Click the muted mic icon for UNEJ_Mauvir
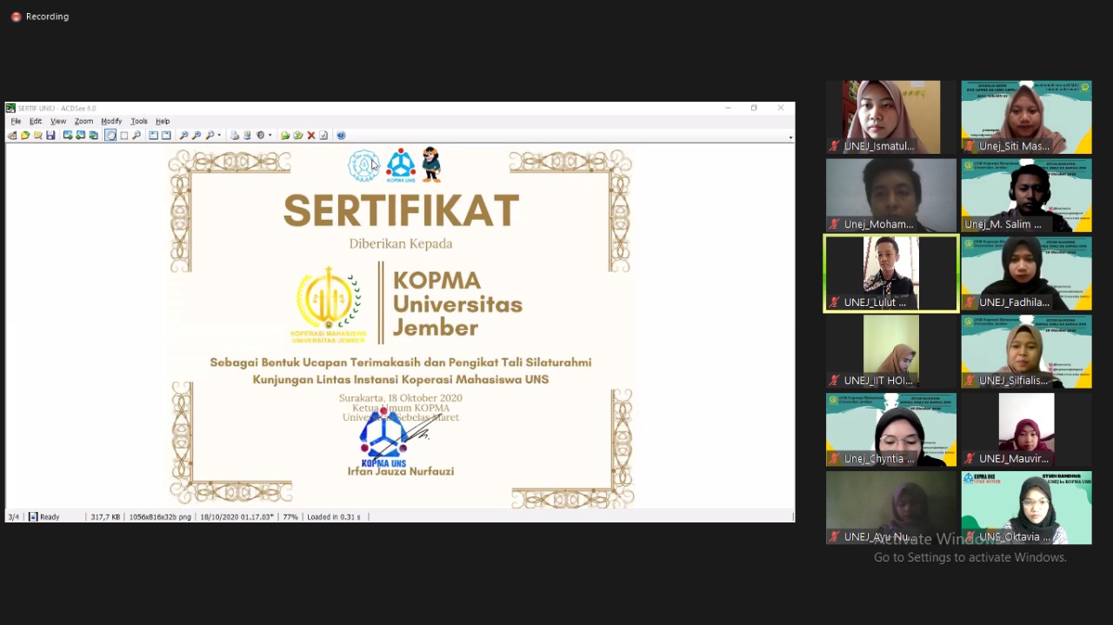Viewport: 1113px width, 625px height. click(x=970, y=459)
